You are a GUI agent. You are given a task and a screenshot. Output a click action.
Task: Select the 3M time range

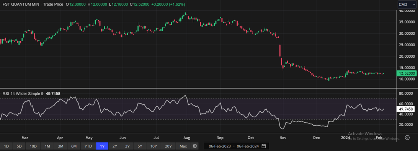[x=60, y=146]
